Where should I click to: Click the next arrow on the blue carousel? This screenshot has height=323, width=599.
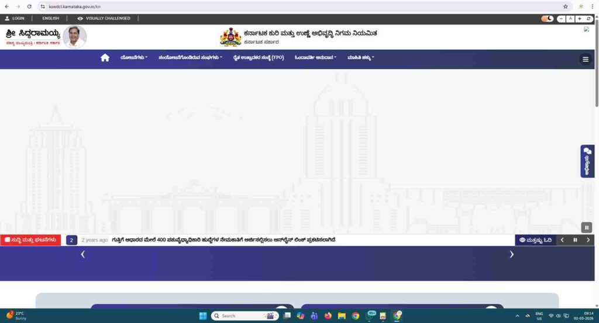(511, 254)
